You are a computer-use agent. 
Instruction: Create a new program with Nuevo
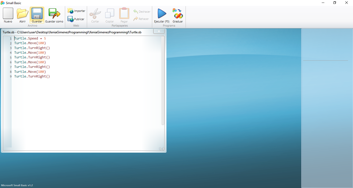coord(8,15)
